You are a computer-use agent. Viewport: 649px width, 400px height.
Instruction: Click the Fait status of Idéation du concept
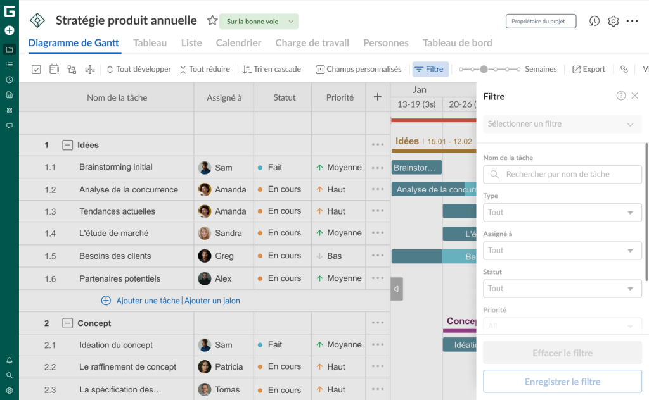click(275, 345)
